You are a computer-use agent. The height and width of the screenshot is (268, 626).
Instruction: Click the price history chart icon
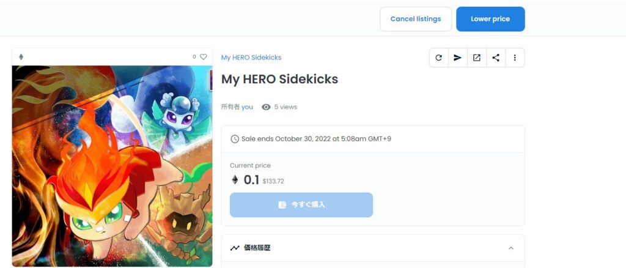(x=235, y=248)
